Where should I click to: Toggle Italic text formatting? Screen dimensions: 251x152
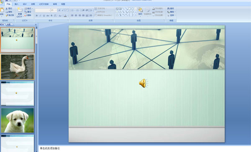[40, 15]
